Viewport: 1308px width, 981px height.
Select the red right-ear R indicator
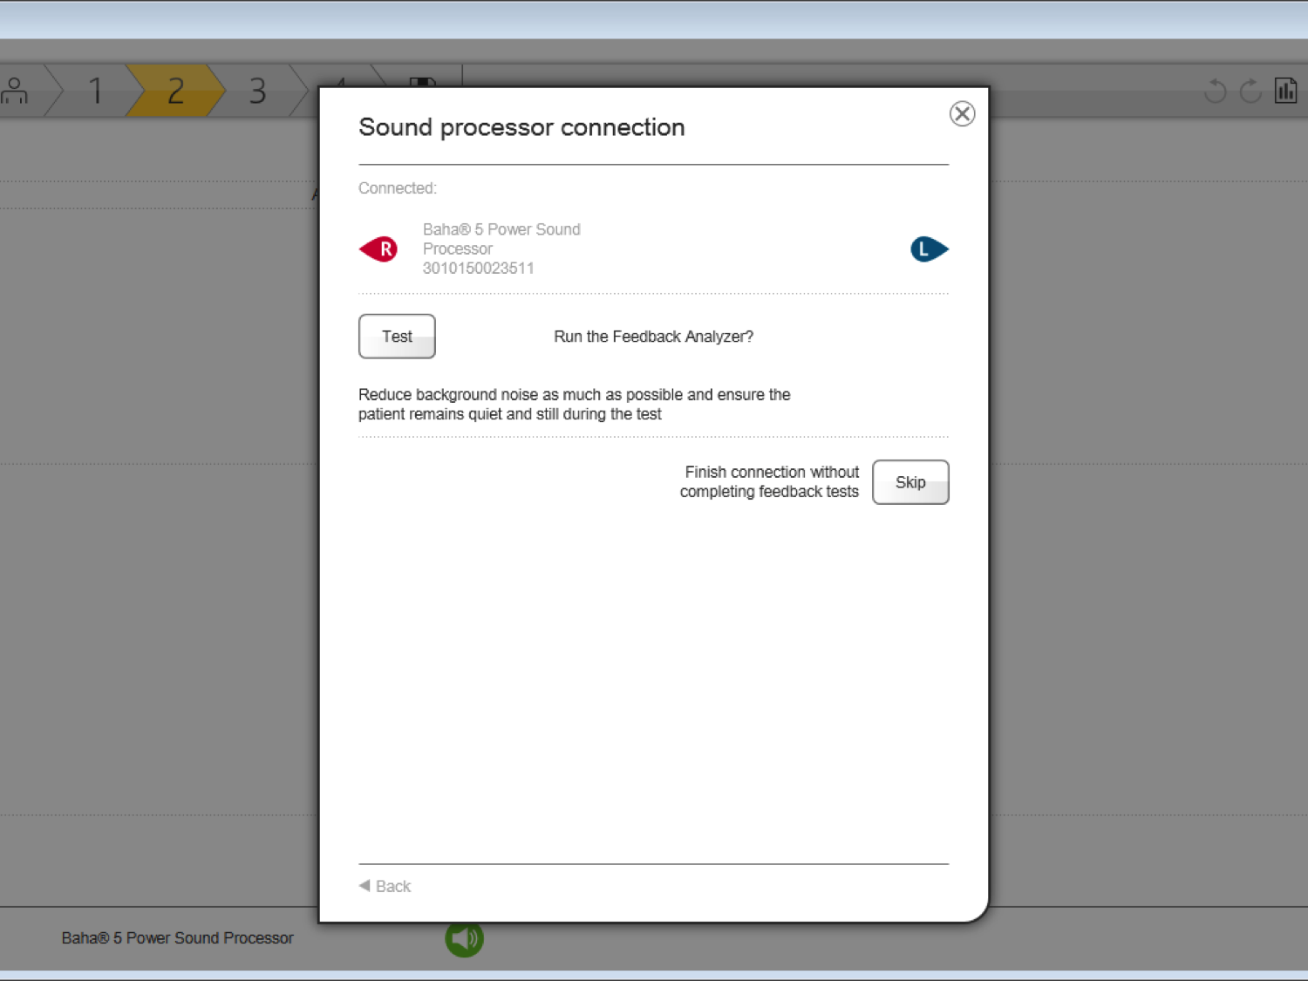pos(378,249)
